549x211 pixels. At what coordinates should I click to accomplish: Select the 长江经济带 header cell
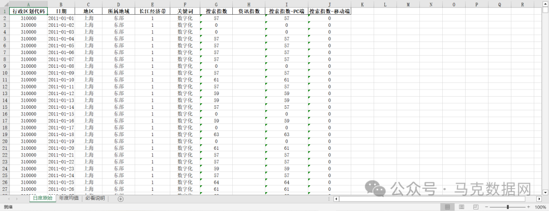[x=152, y=11]
